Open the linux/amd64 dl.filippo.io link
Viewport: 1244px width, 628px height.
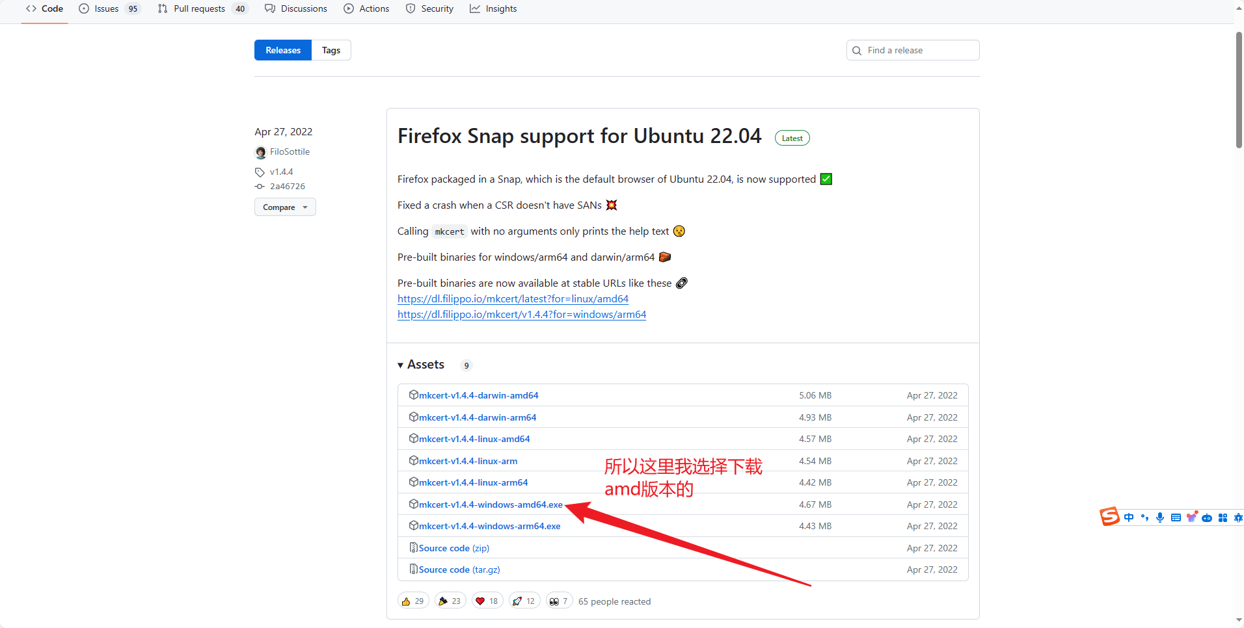(513, 299)
